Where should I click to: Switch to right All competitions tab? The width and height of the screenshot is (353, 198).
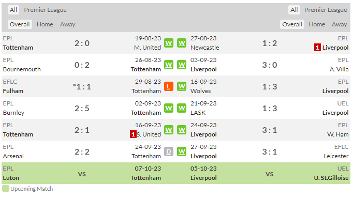(x=294, y=10)
